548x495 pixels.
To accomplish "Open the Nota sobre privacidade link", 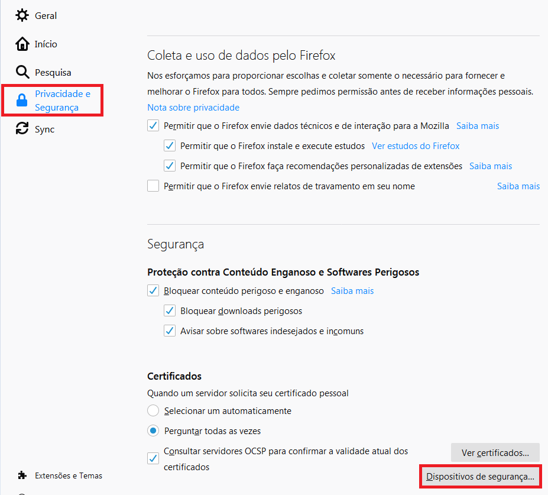I will click(x=193, y=108).
